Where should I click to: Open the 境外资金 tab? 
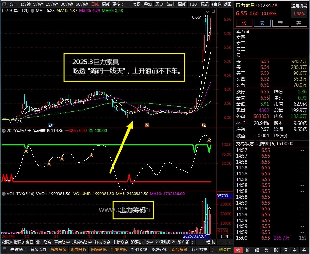pyautogui.click(x=58, y=250)
